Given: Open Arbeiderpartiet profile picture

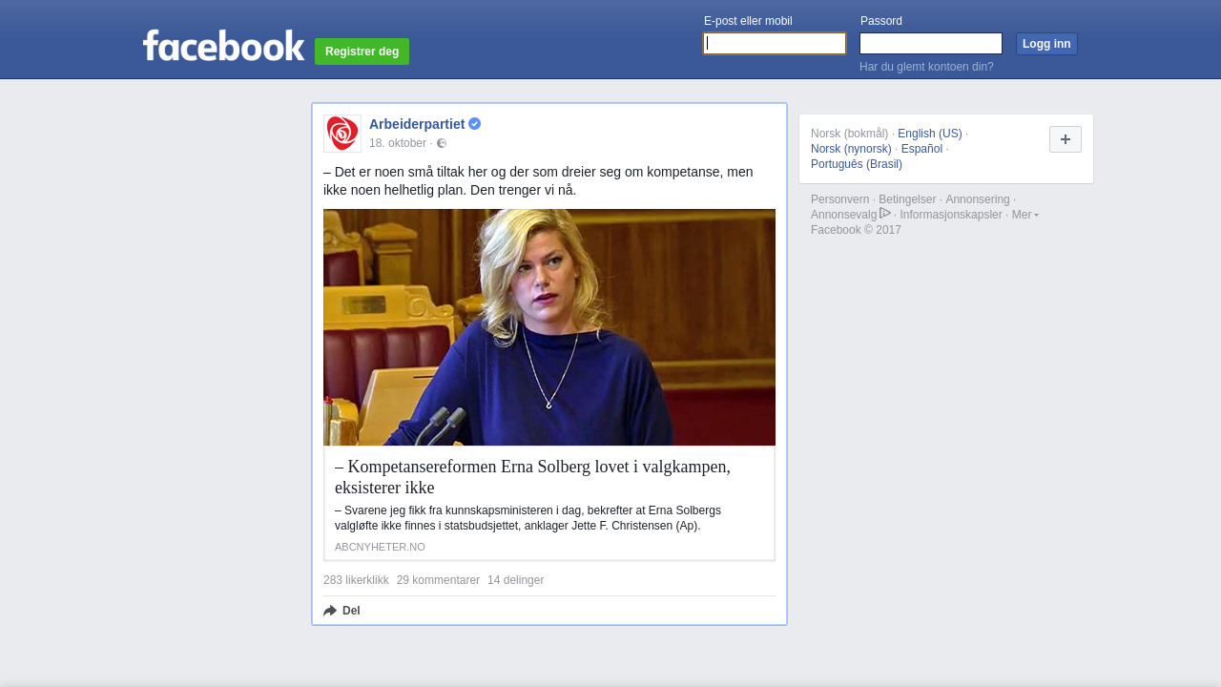Looking at the screenshot, I should (342, 134).
